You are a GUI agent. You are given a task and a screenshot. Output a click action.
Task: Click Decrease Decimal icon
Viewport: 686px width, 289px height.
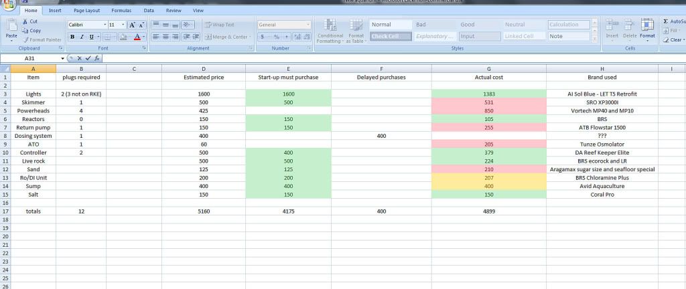(306, 37)
